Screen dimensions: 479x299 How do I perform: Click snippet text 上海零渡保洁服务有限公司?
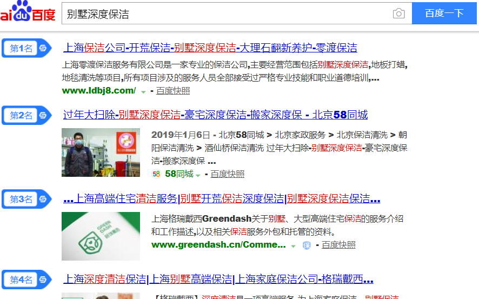[113, 65]
